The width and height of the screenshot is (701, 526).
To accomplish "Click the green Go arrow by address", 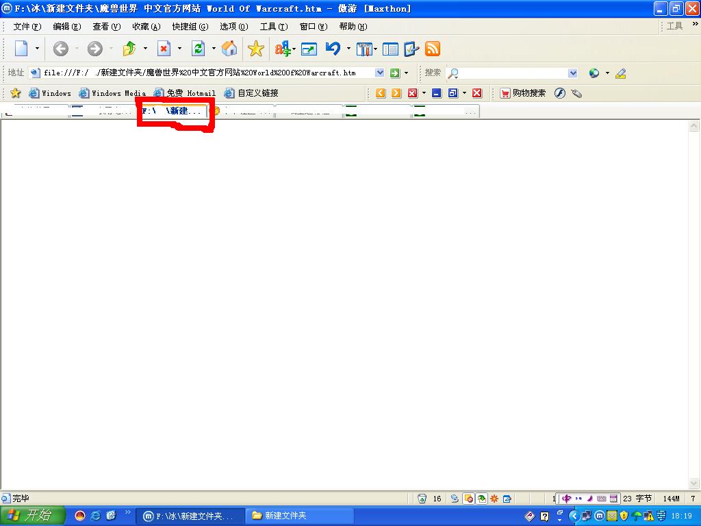I will point(395,73).
